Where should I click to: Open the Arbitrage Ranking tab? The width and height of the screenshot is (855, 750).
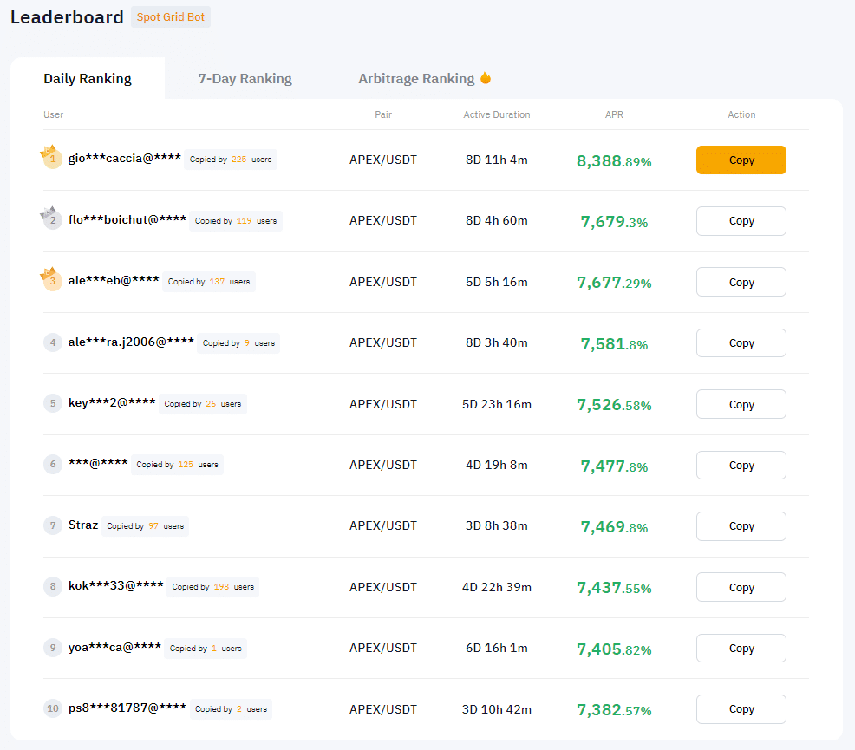click(x=416, y=79)
